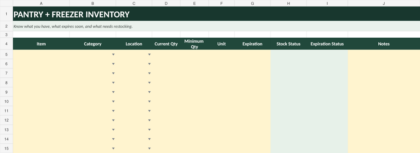This screenshot has height=153, width=420.
Task: Open Location dropdown in row 5
Action: (x=149, y=55)
